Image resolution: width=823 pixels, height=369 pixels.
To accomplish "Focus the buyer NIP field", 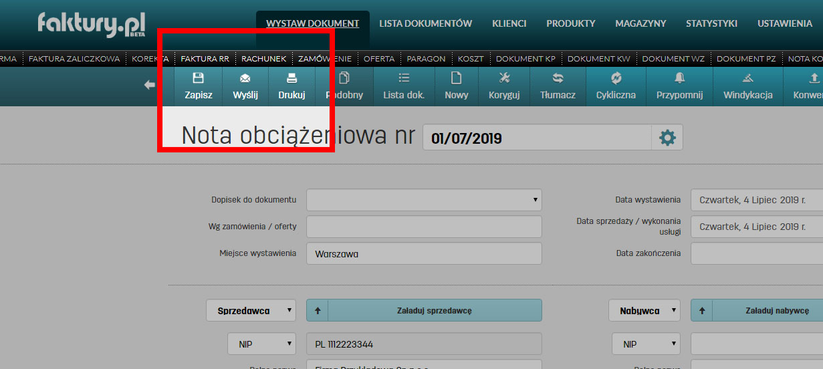I will click(x=757, y=344).
